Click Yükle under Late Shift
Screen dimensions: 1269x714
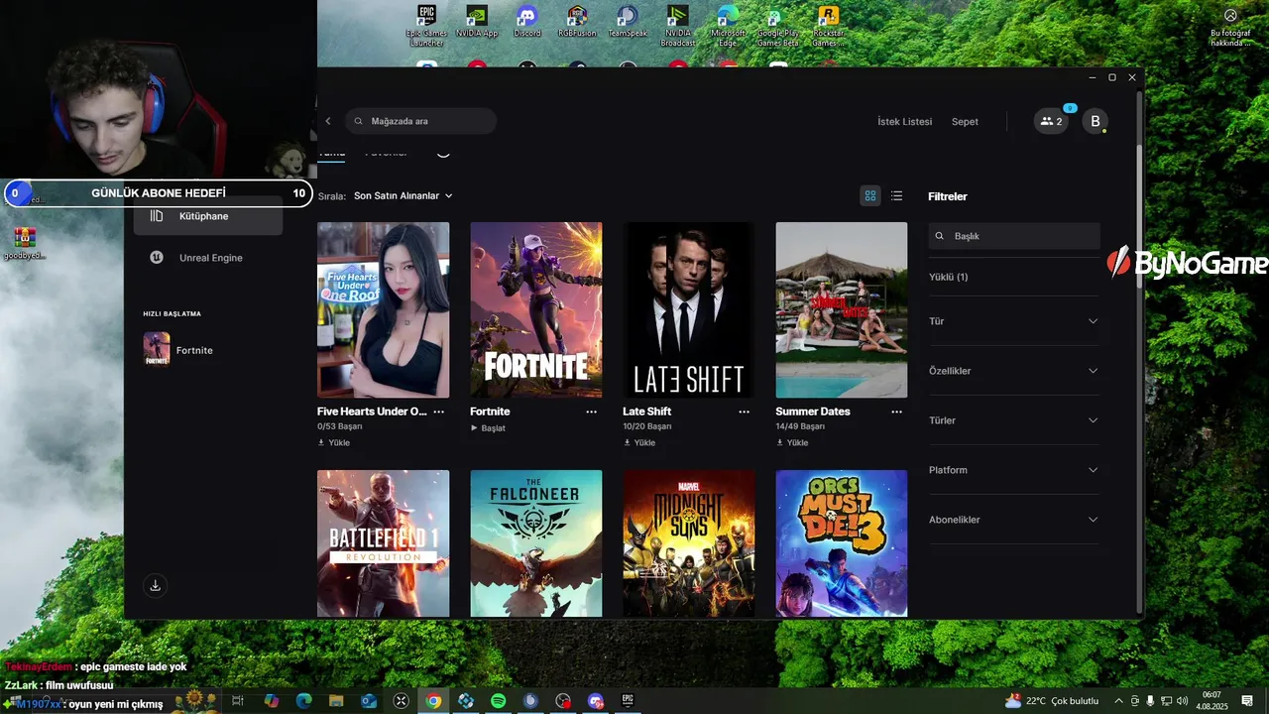tap(639, 443)
